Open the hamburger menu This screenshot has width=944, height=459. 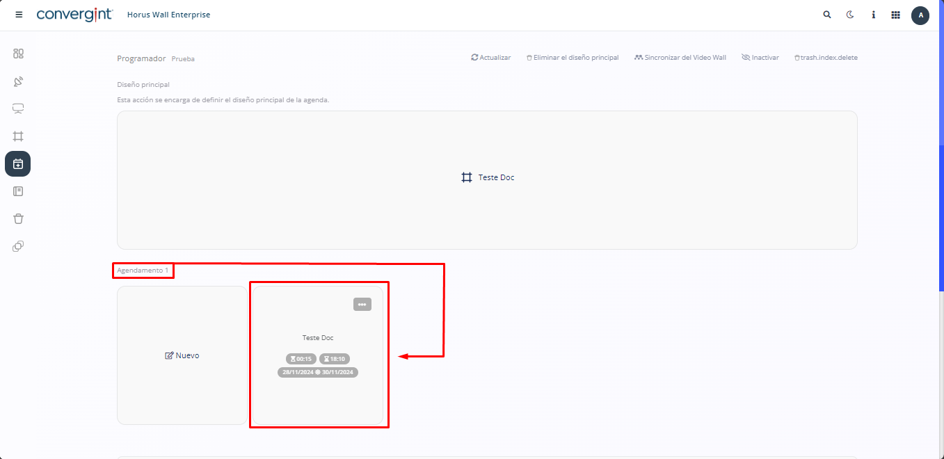19,15
